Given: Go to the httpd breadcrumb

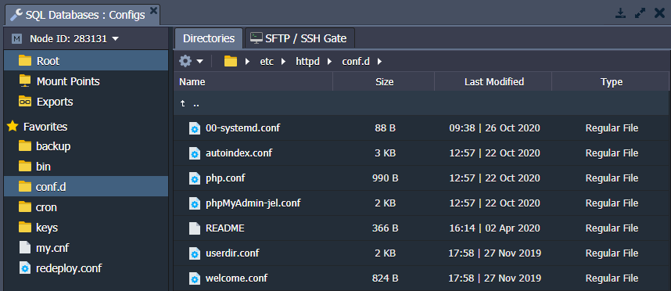Looking at the screenshot, I should coord(307,62).
